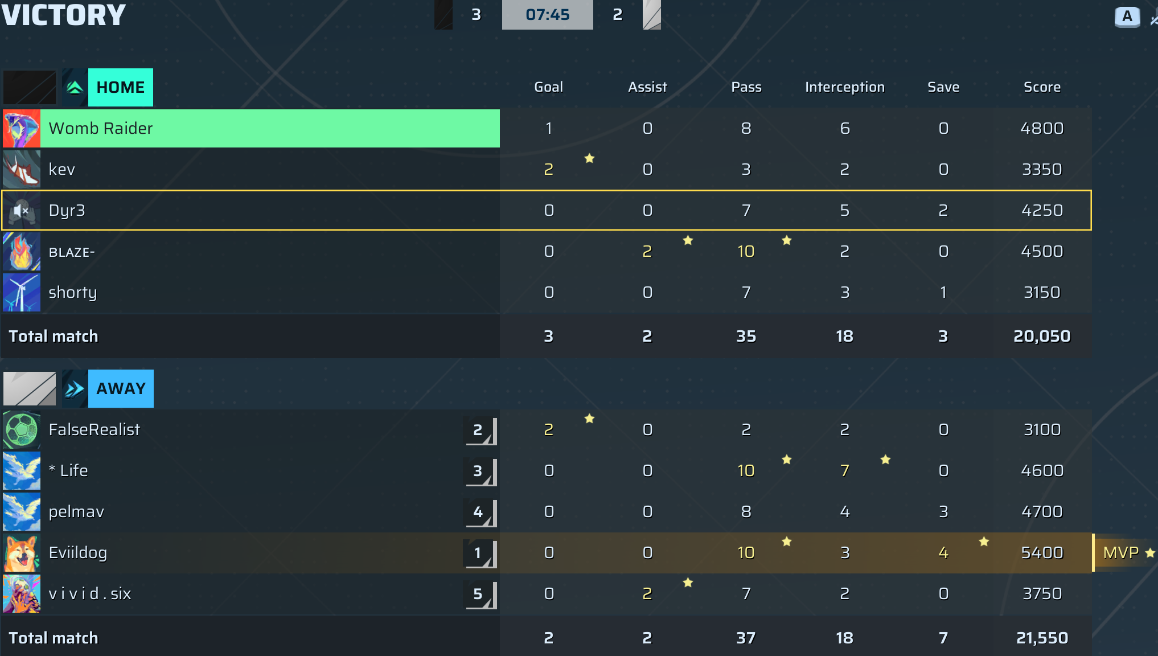Click shorty's wind turbine avatar
Screen dimensions: 1158x656
pyautogui.click(x=22, y=293)
